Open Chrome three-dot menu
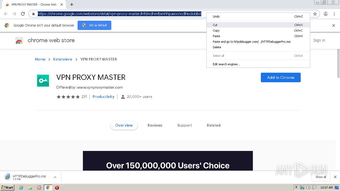 coord(334,14)
